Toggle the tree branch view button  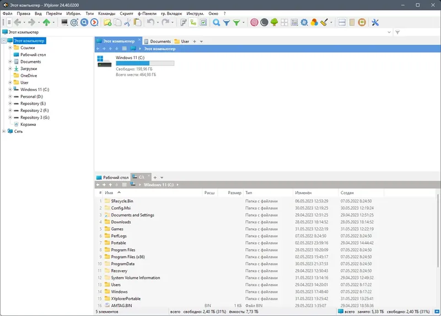point(193,22)
